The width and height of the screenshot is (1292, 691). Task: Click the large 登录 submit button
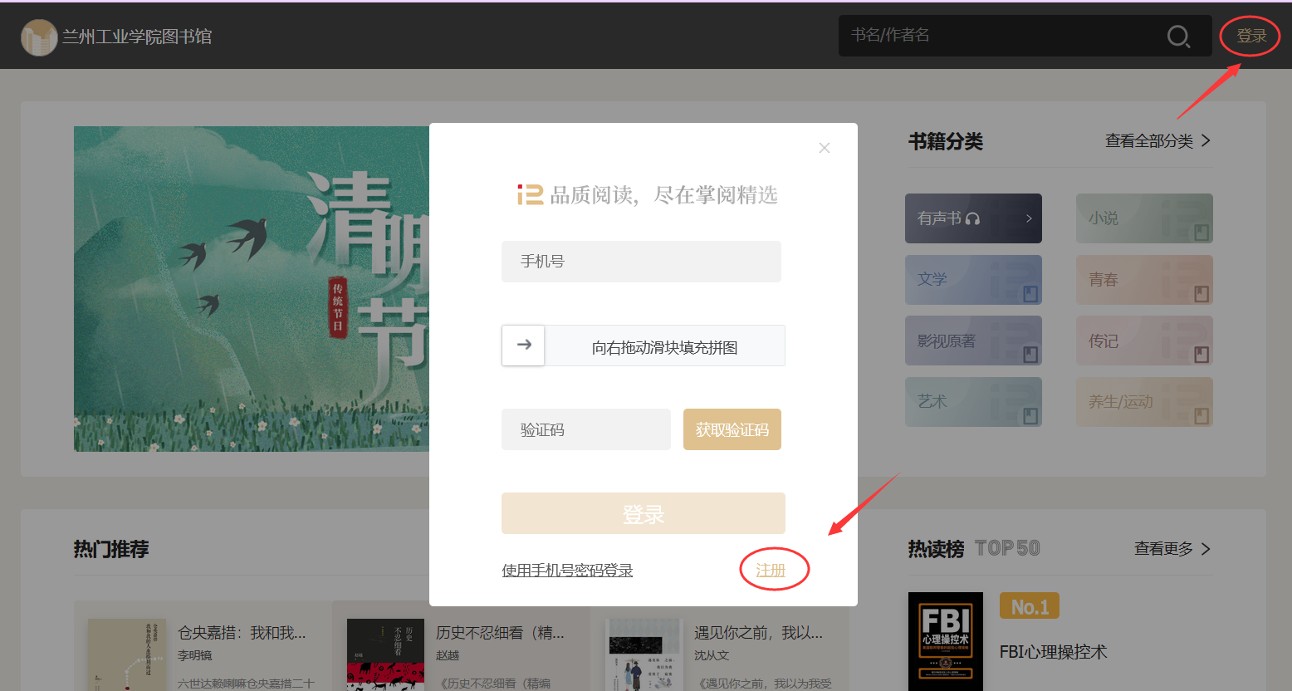tap(643, 514)
